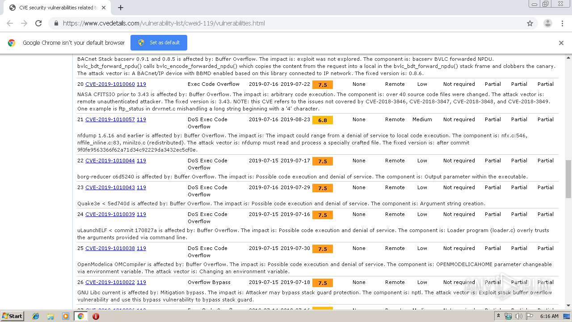Image resolution: width=572 pixels, height=322 pixels.
Task: Set Chrome as default browser
Action: click(x=159, y=42)
